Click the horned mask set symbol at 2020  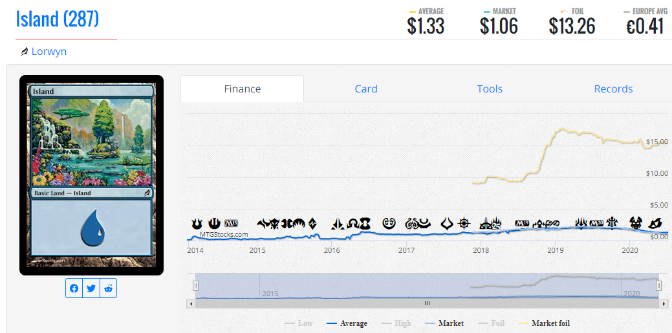point(636,223)
